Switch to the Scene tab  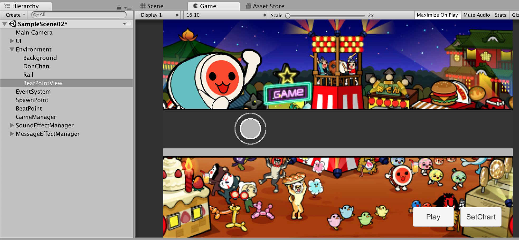(x=152, y=6)
